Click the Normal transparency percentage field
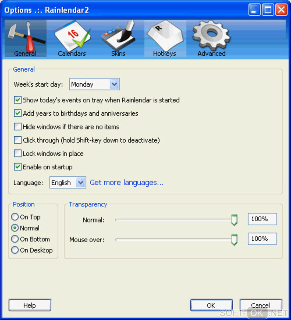291x320 pixels. (x=262, y=219)
